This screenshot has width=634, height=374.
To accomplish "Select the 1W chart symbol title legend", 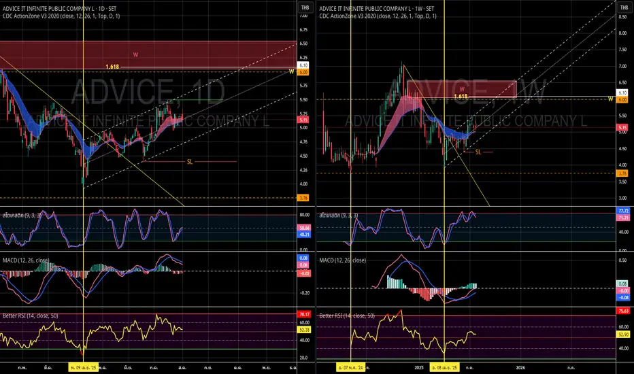I will pyautogui.click(x=376, y=8).
